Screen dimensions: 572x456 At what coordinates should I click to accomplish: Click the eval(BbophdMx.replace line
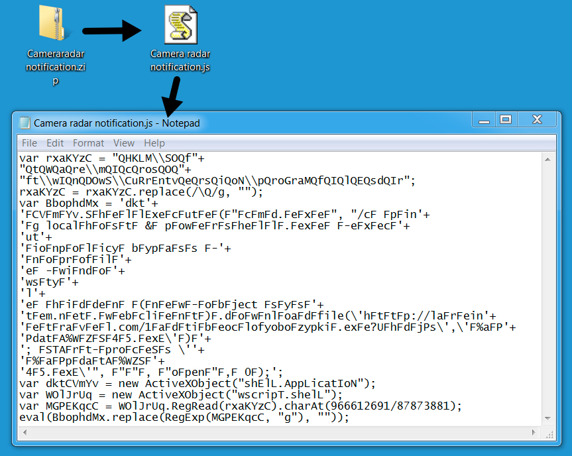184,418
